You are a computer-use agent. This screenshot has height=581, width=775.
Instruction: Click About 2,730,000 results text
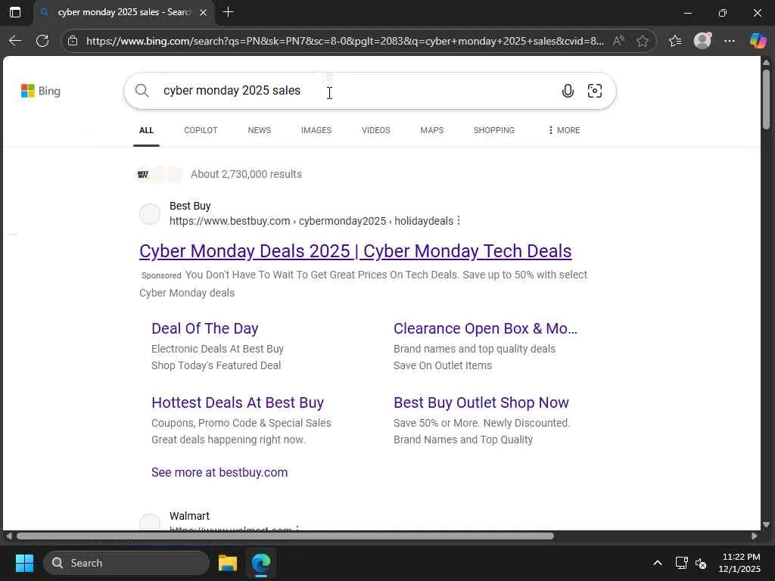tap(246, 175)
